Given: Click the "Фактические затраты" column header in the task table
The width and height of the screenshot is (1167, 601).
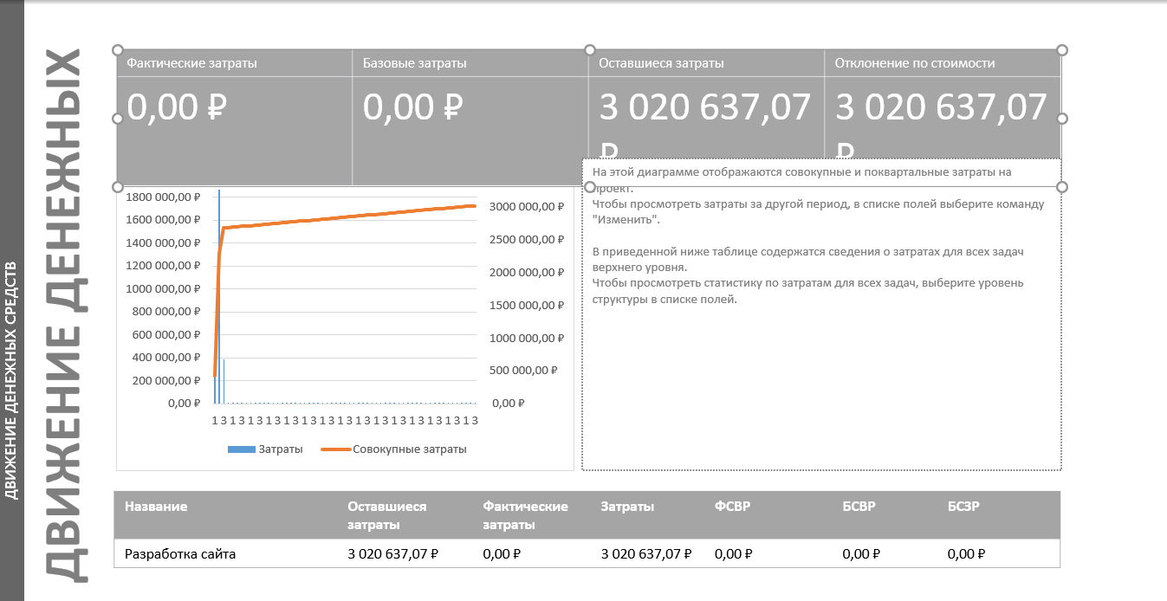Looking at the screenshot, I should coord(525,515).
